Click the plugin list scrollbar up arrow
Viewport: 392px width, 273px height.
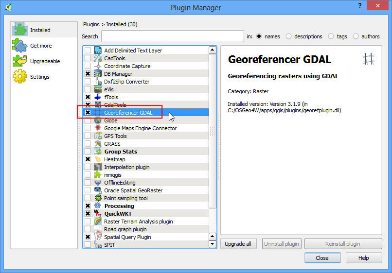(212, 50)
